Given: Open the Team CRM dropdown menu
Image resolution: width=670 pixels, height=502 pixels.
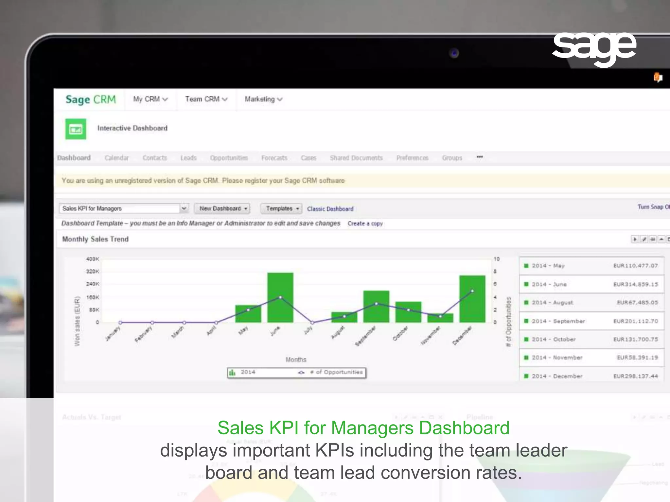Looking at the screenshot, I should pos(206,99).
